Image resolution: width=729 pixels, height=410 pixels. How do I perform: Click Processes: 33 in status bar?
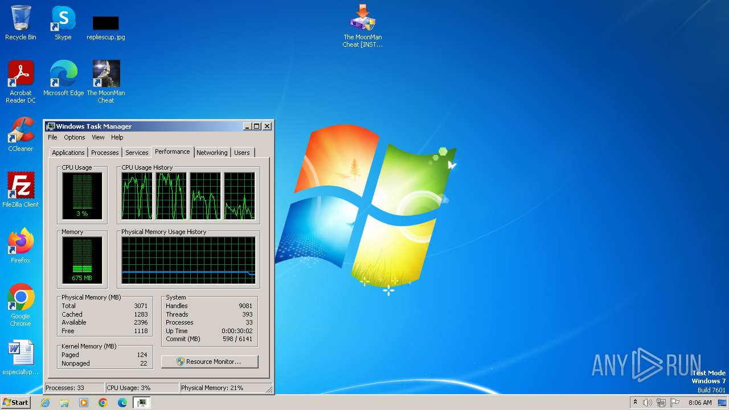[x=74, y=388]
